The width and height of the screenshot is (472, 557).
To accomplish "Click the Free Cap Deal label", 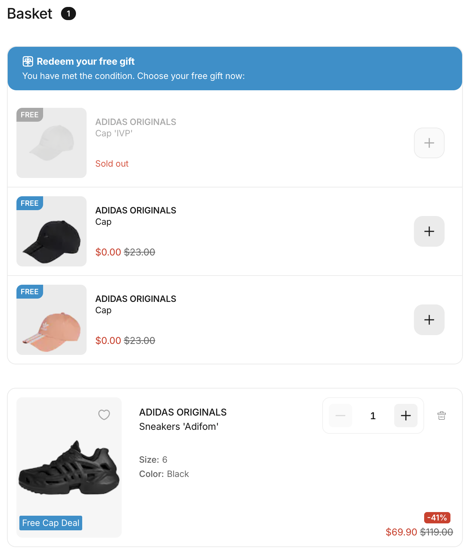I will click(51, 523).
